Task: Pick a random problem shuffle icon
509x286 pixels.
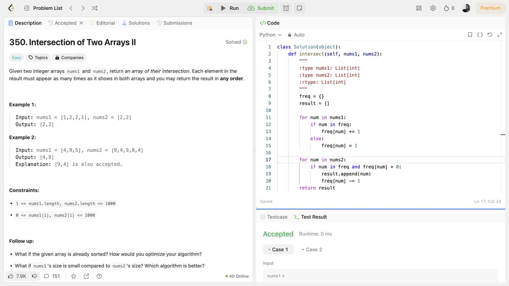Action: pyautogui.click(x=95, y=8)
